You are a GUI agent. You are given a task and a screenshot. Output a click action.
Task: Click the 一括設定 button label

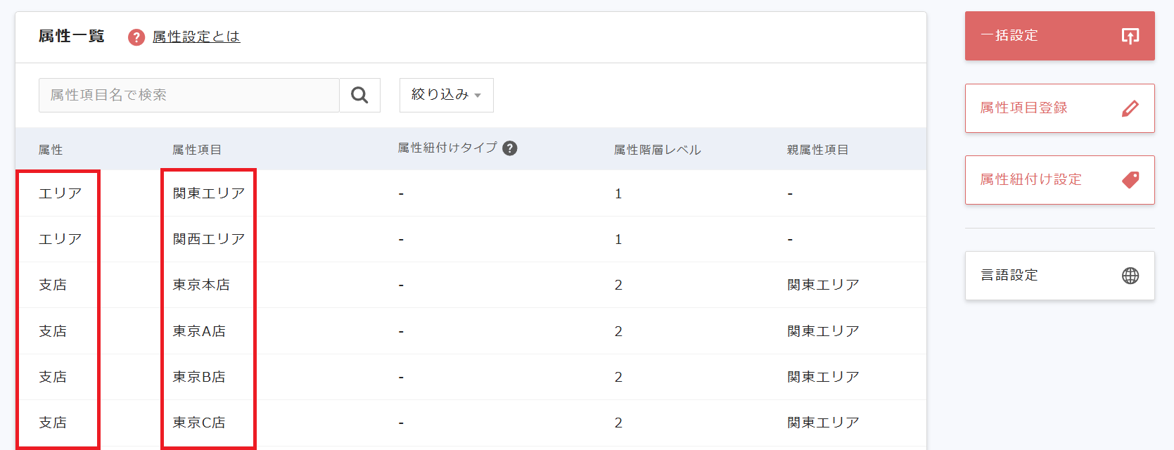pyautogui.click(x=1009, y=36)
